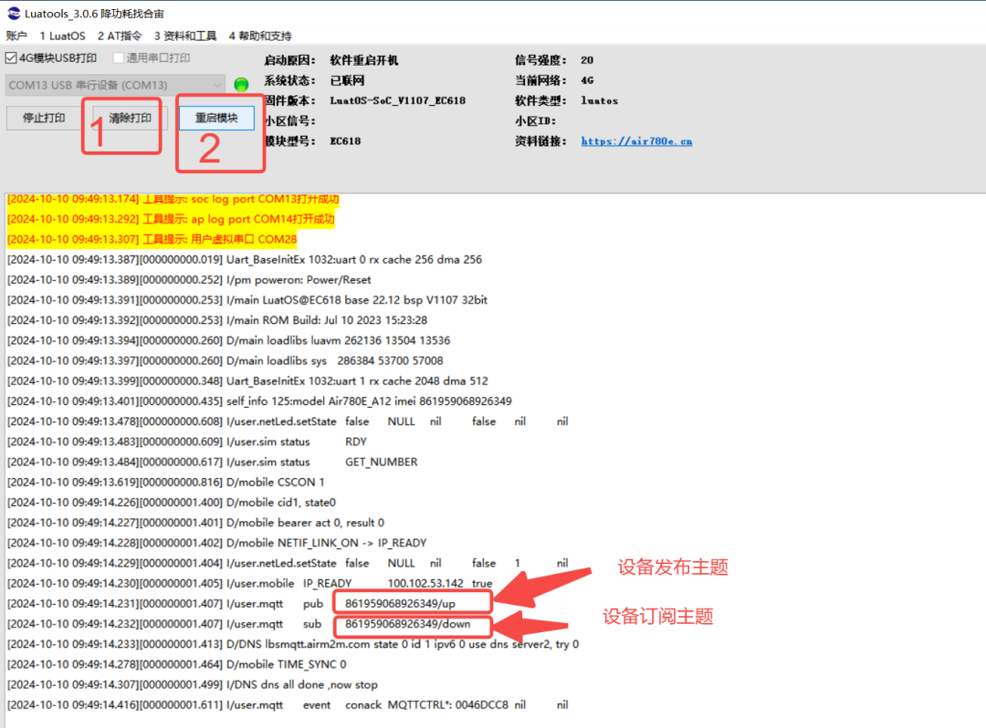Select the log line 'self_info 125:model Air780E_A12'
The width and height of the screenshot is (986, 728).
259,400
